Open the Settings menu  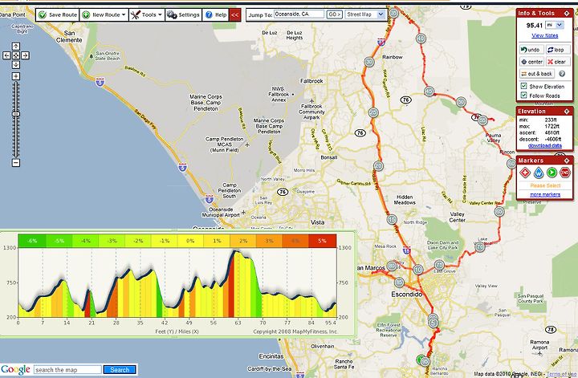[x=183, y=14]
